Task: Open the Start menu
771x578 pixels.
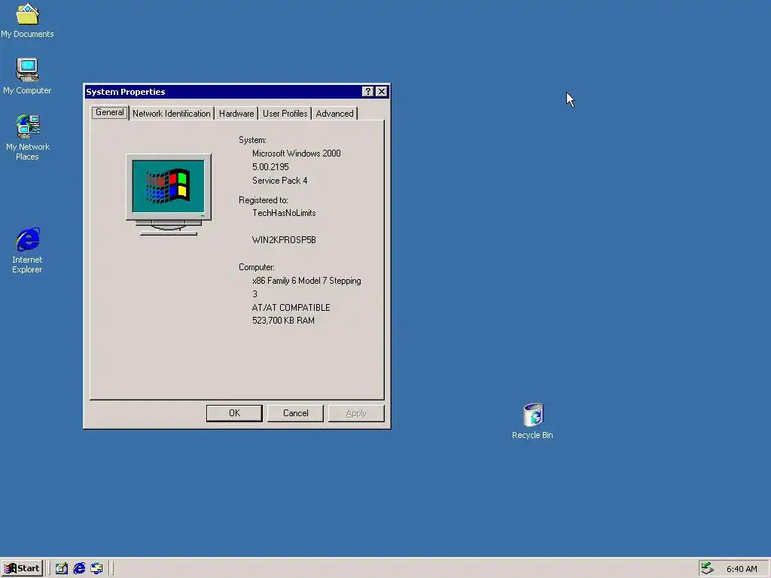Action: click(22, 568)
